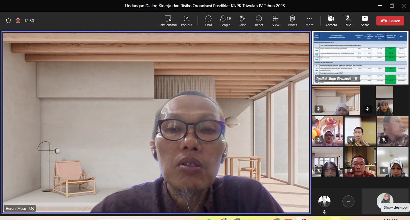Open the View layout options
410x220 pixels.
[x=276, y=21]
